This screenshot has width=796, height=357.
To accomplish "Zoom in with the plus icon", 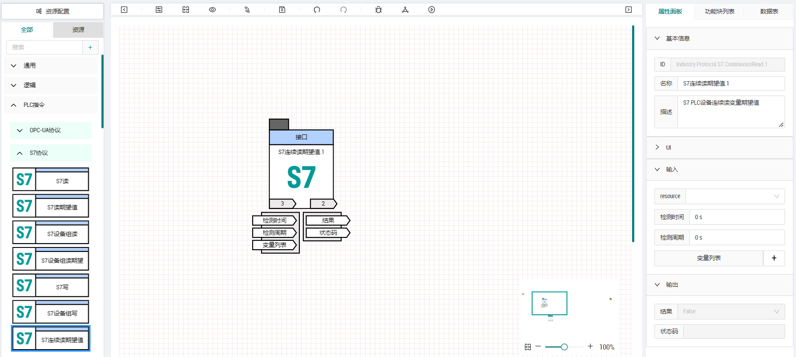I will click(590, 347).
